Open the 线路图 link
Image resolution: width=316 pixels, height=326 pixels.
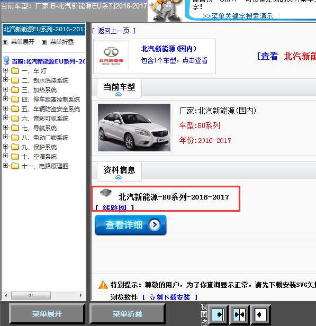[114, 208]
